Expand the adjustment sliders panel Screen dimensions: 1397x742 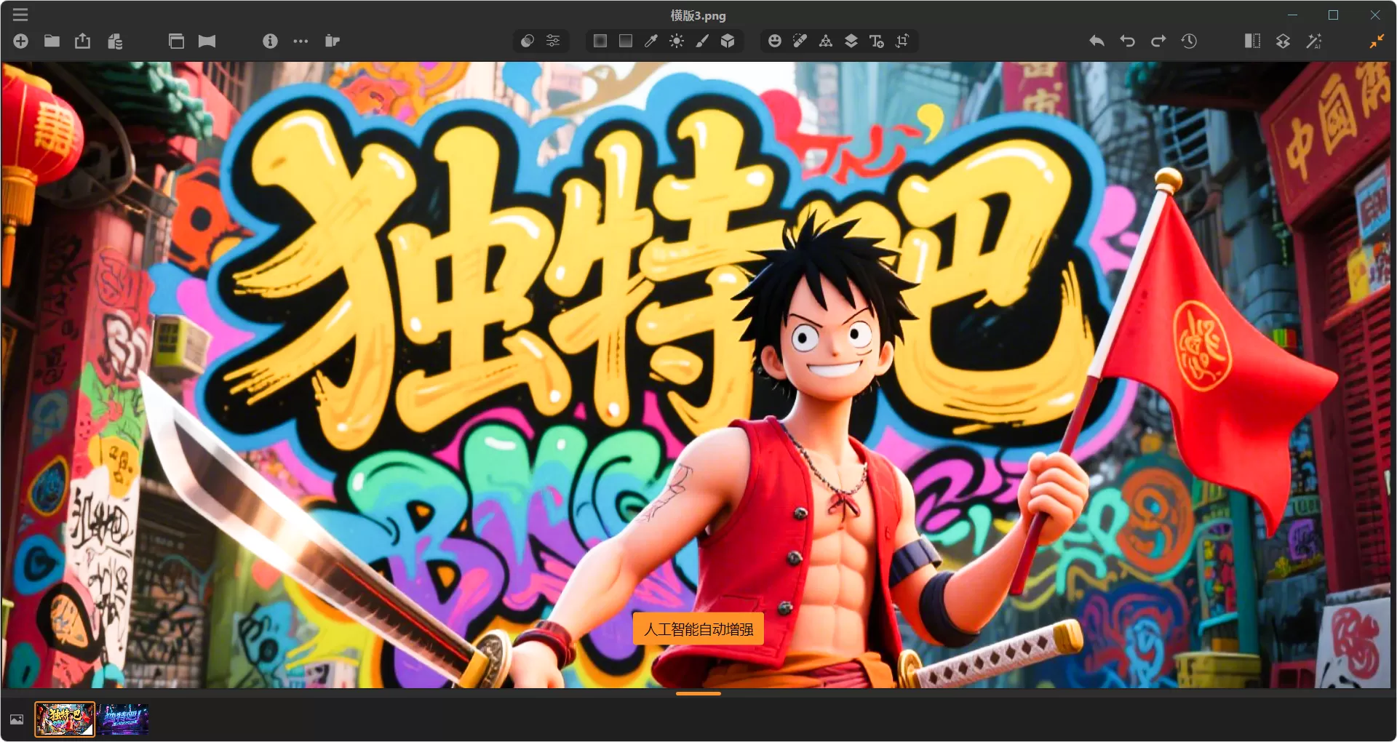pos(553,41)
